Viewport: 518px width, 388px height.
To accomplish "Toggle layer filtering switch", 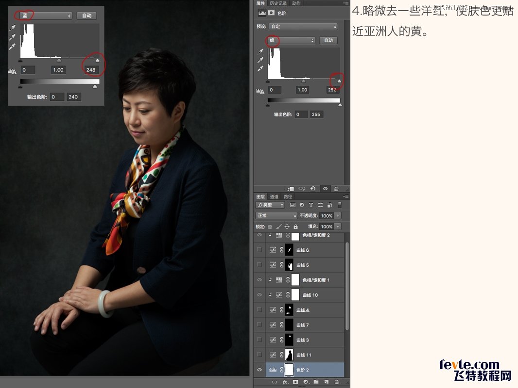I will tap(339, 205).
